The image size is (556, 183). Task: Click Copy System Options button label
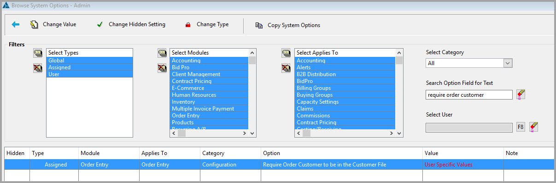click(x=294, y=25)
